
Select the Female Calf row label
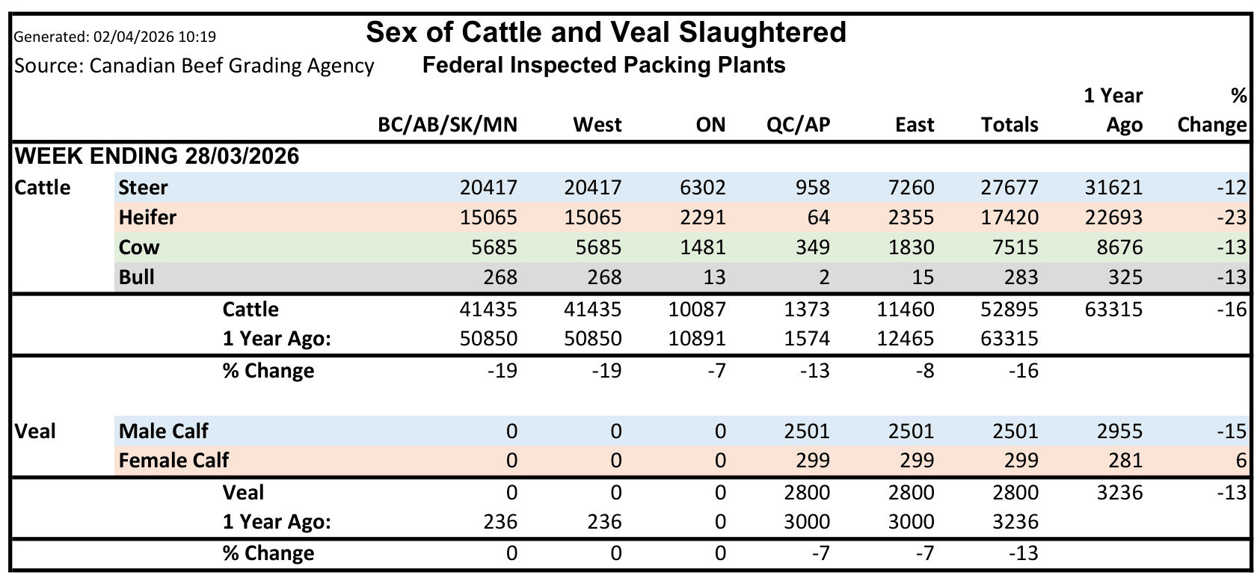coord(173,461)
